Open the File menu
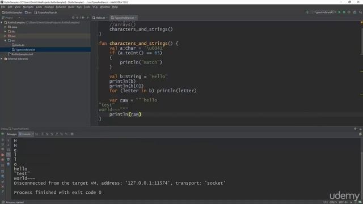363x204 pixels. click(x=3, y=7)
